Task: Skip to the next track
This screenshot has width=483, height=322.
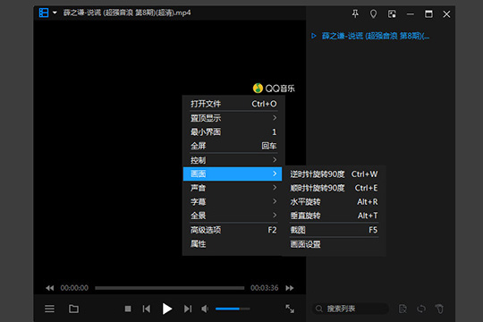Action: pyautogui.click(x=188, y=309)
